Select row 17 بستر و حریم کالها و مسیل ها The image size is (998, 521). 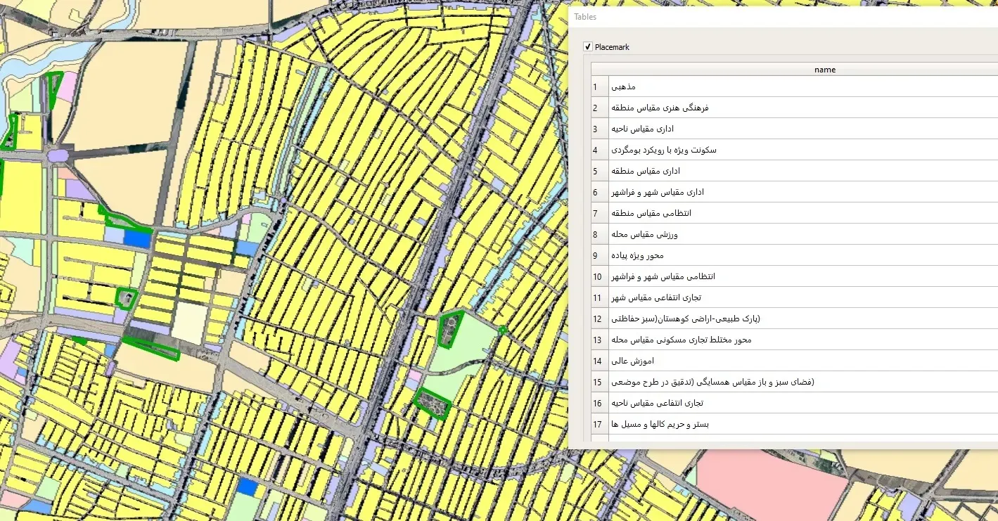coord(774,424)
